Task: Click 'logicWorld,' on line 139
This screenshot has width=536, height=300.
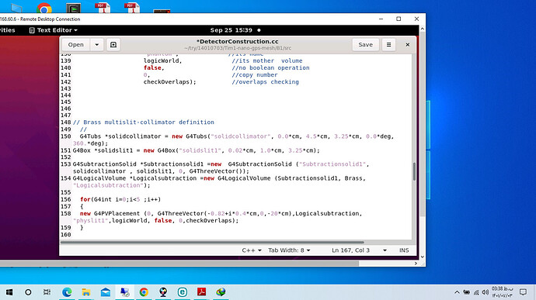Action: pyautogui.click(x=162, y=60)
